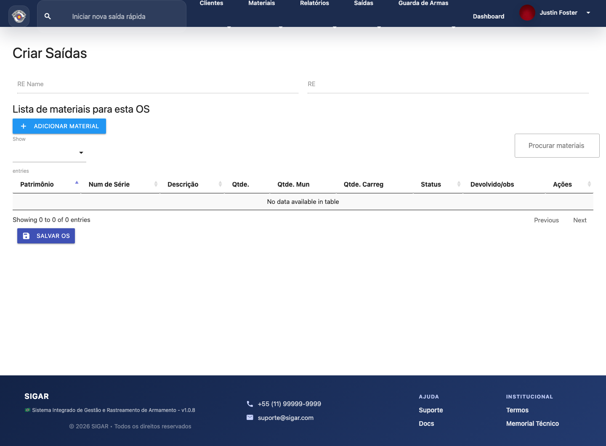The height and width of the screenshot is (446, 606).
Task: Click the Criar Saídas heading
Action: click(x=50, y=53)
